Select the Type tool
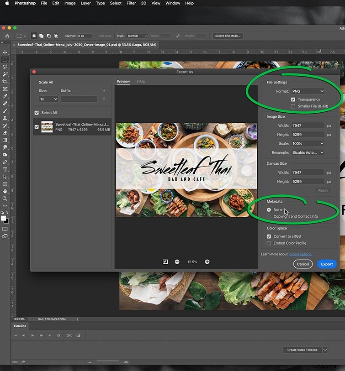The width and height of the screenshot is (345, 371). tap(5, 169)
